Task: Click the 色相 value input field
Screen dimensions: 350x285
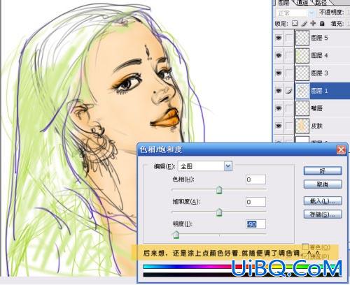Action: pos(255,180)
